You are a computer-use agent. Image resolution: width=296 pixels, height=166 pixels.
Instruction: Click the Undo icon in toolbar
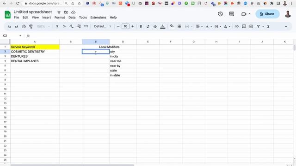[x=9, y=27]
